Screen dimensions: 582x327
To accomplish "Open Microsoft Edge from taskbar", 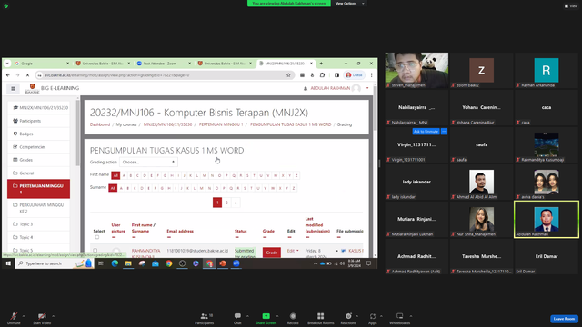I will (x=115, y=263).
